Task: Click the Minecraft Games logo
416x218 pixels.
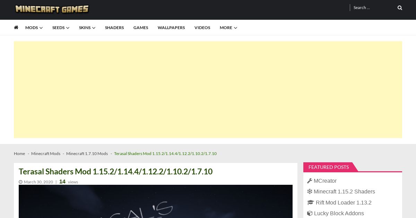Action: coord(52,9)
